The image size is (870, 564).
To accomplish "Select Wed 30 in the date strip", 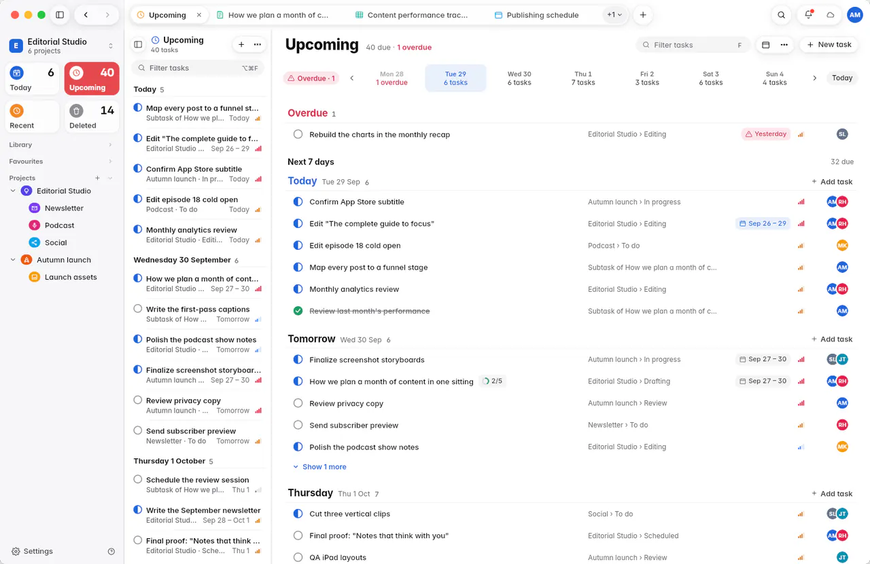I will tap(519, 78).
